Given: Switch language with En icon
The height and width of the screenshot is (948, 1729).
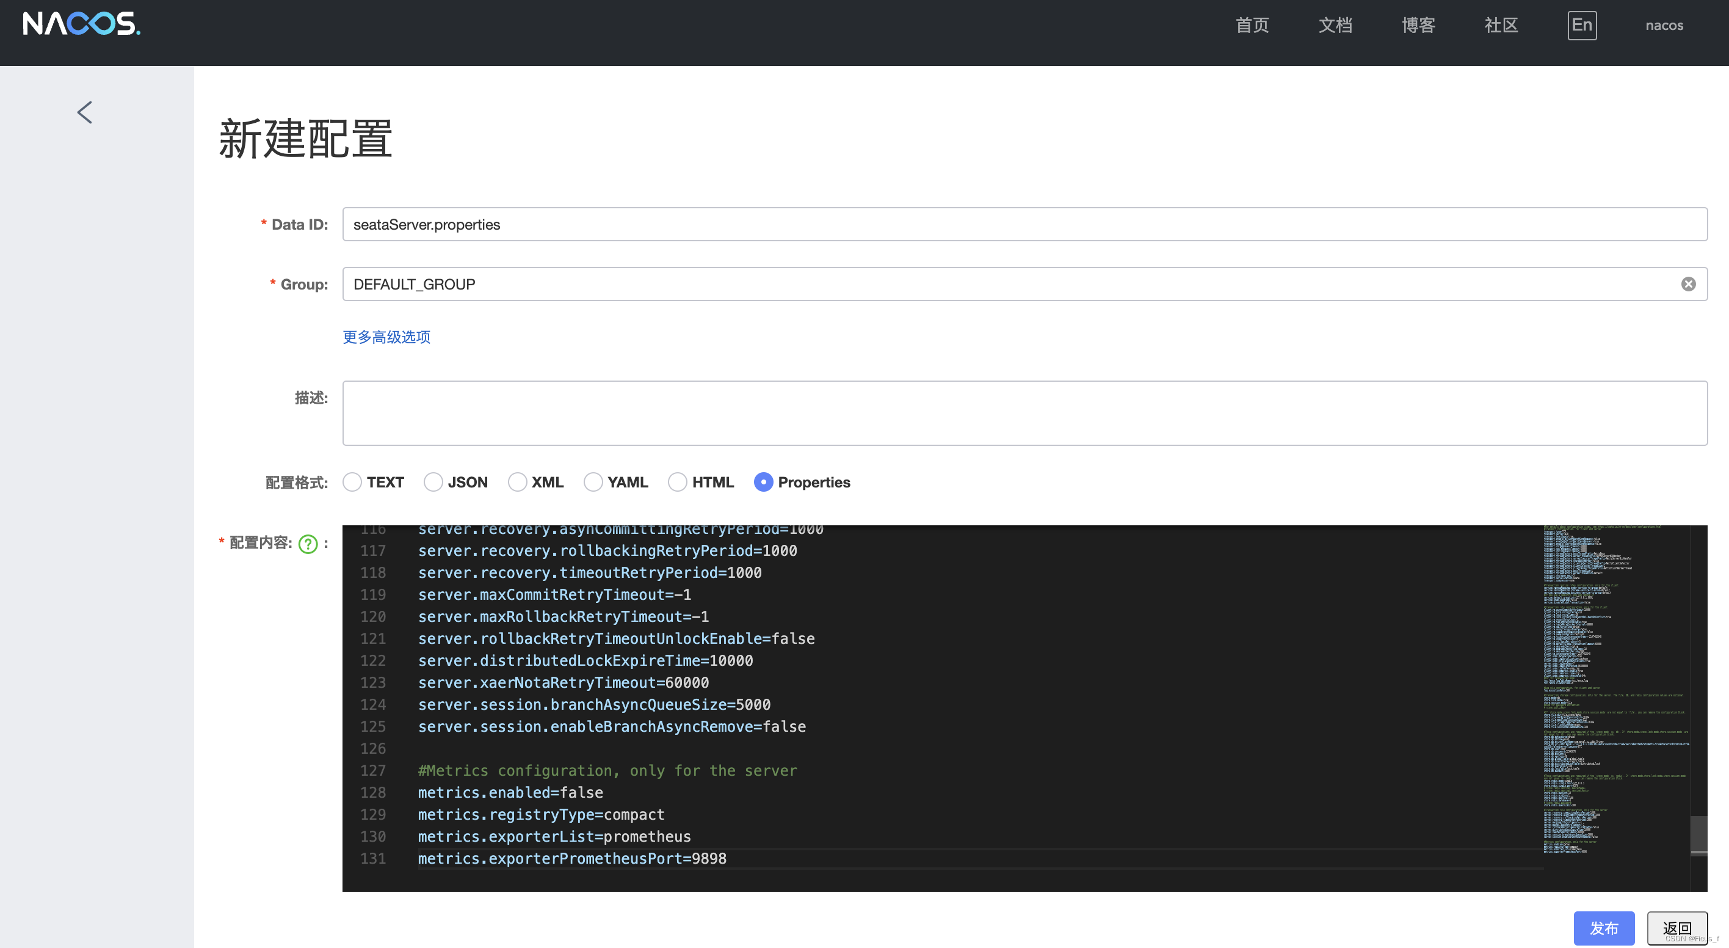Looking at the screenshot, I should coord(1581,26).
